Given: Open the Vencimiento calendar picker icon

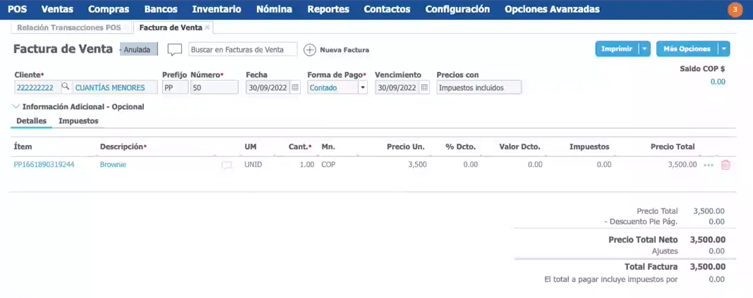Looking at the screenshot, I should [424, 87].
